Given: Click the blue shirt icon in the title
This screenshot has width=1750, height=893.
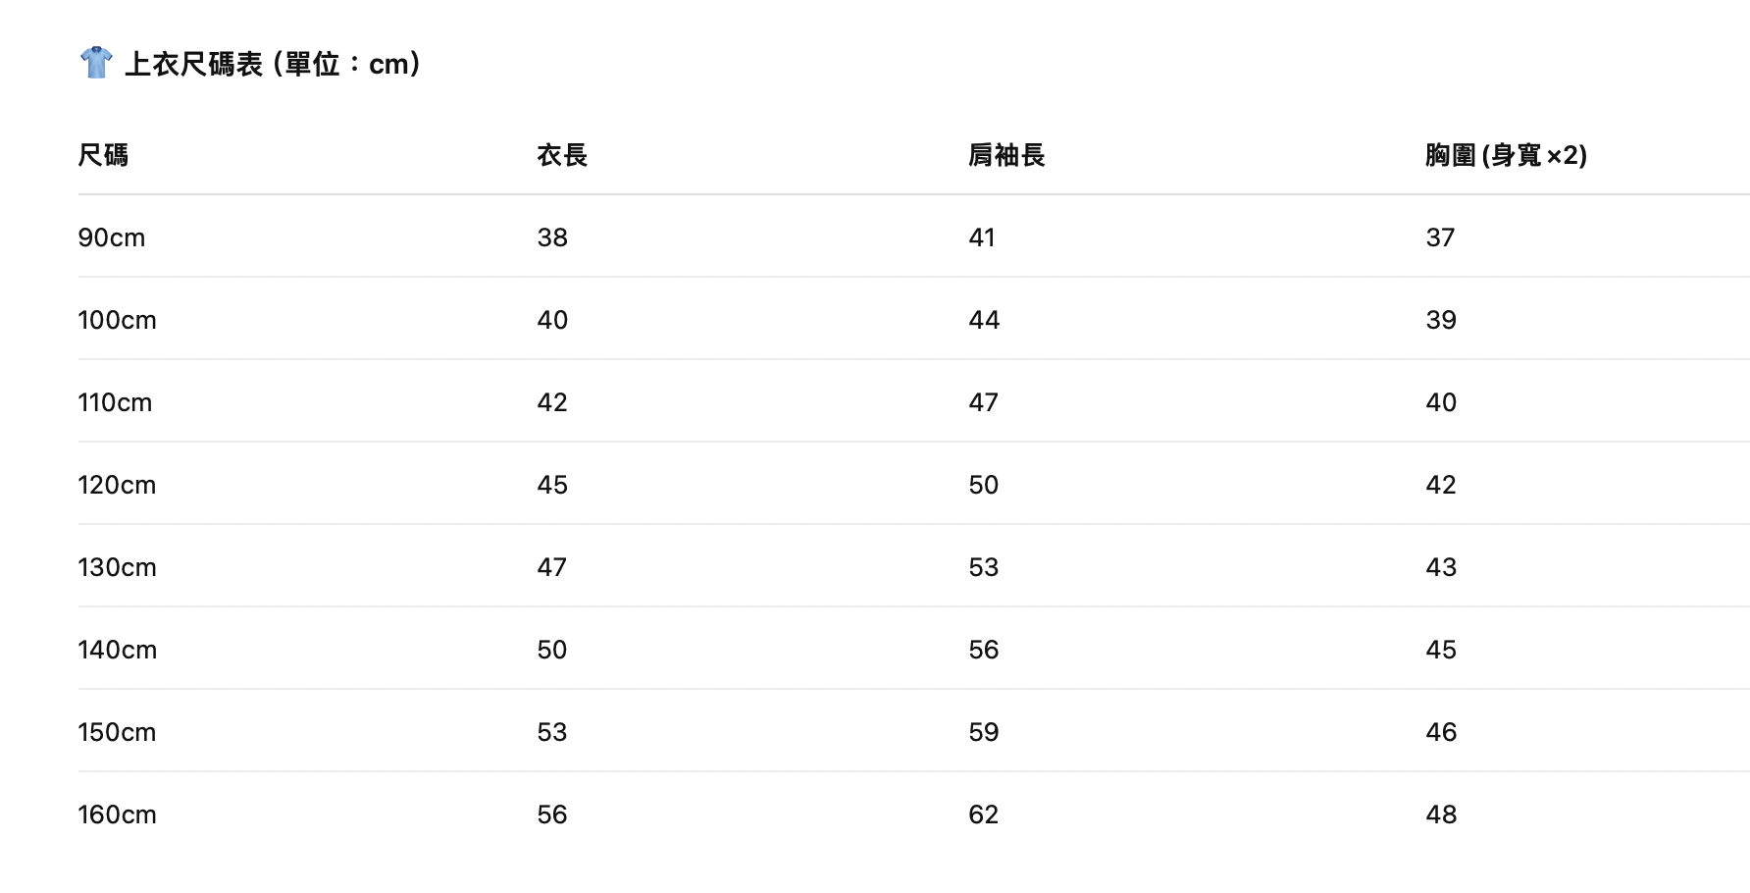Looking at the screenshot, I should (96, 63).
